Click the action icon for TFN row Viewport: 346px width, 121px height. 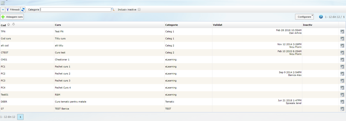tap(342, 31)
